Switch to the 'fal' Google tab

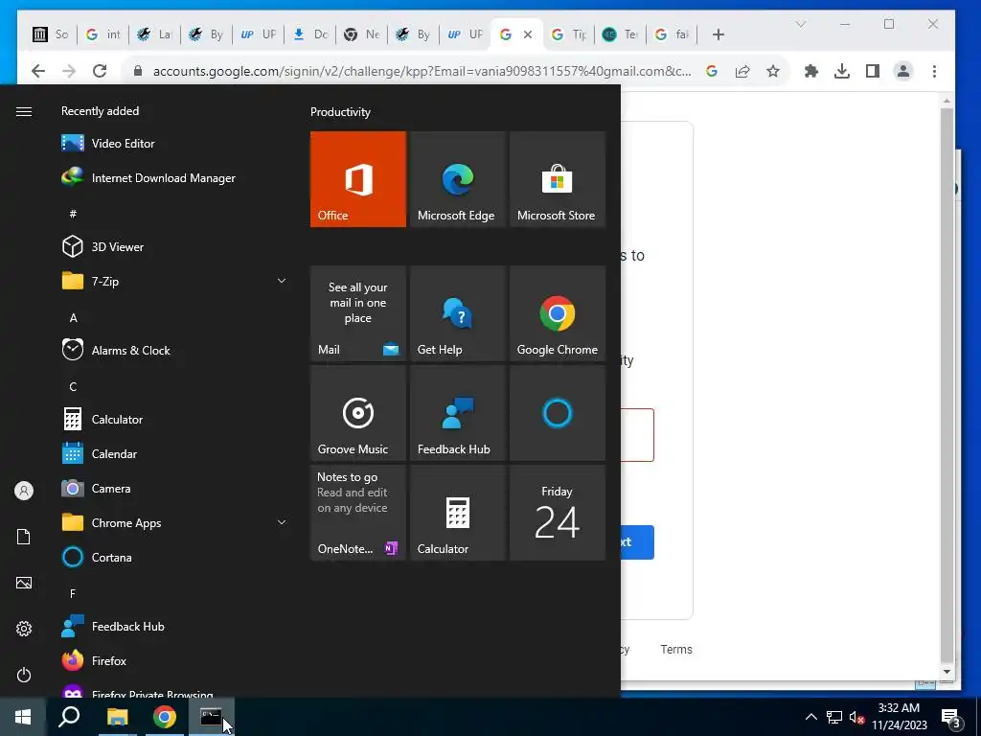click(672, 34)
